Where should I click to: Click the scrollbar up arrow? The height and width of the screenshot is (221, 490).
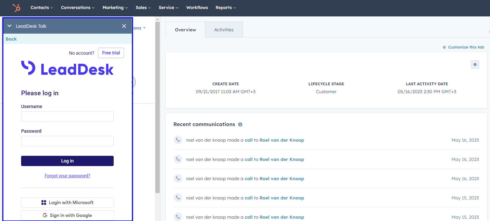coord(158,19)
